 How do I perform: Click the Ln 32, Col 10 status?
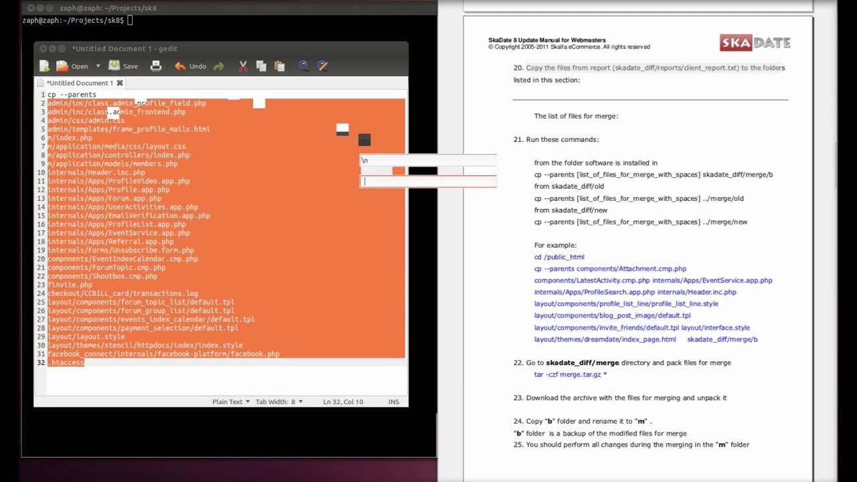point(343,402)
